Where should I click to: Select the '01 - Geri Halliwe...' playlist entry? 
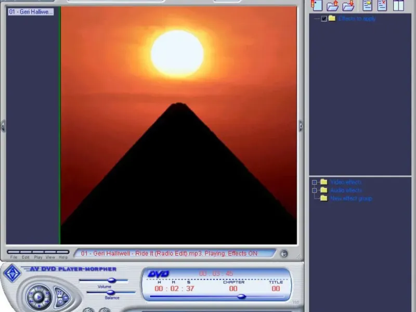coord(31,11)
